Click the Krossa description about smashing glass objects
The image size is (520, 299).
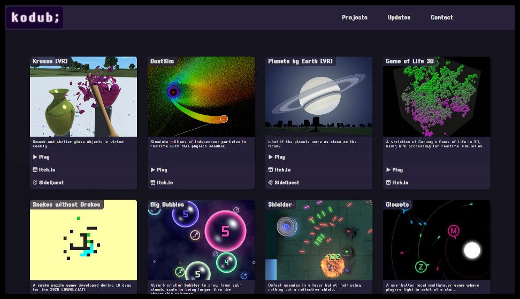79,144
